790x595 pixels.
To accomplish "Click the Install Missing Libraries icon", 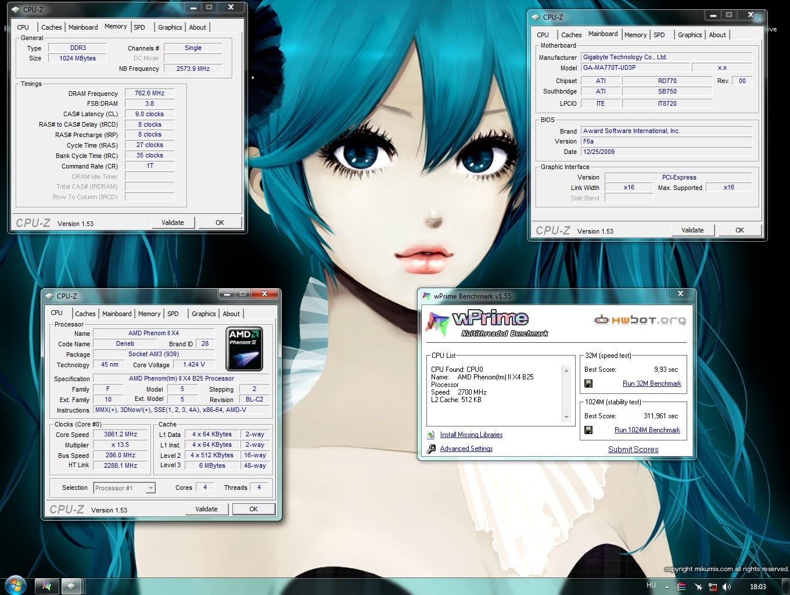I will pos(431,435).
